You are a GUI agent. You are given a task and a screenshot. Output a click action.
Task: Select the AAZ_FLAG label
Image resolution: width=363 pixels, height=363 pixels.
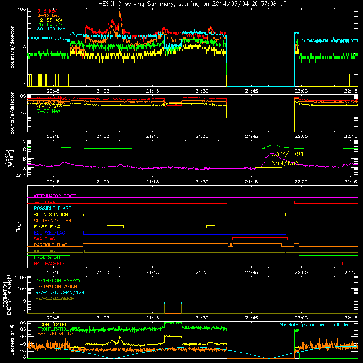44,251
